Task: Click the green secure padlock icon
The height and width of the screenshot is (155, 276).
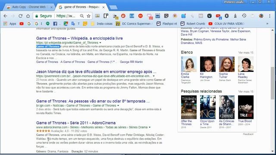Action: pos(37,16)
